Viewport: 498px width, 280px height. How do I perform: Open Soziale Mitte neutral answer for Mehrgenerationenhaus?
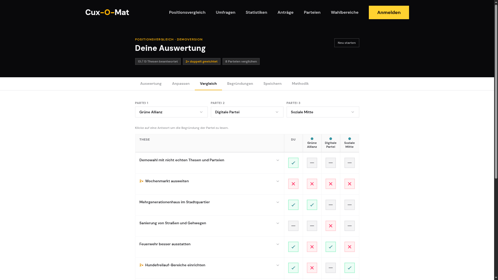pos(349,205)
